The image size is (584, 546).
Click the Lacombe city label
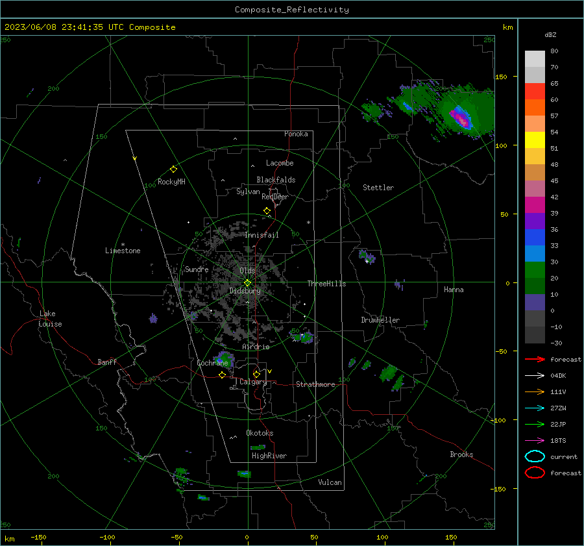click(x=280, y=163)
